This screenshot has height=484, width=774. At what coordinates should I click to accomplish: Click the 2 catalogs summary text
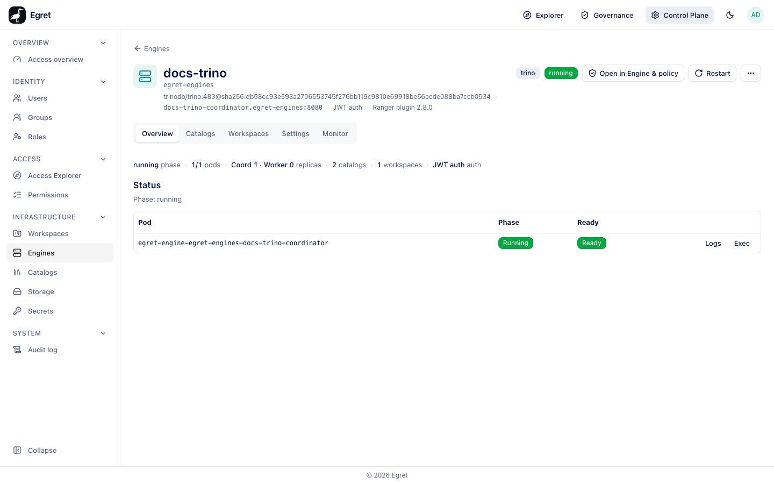click(349, 165)
